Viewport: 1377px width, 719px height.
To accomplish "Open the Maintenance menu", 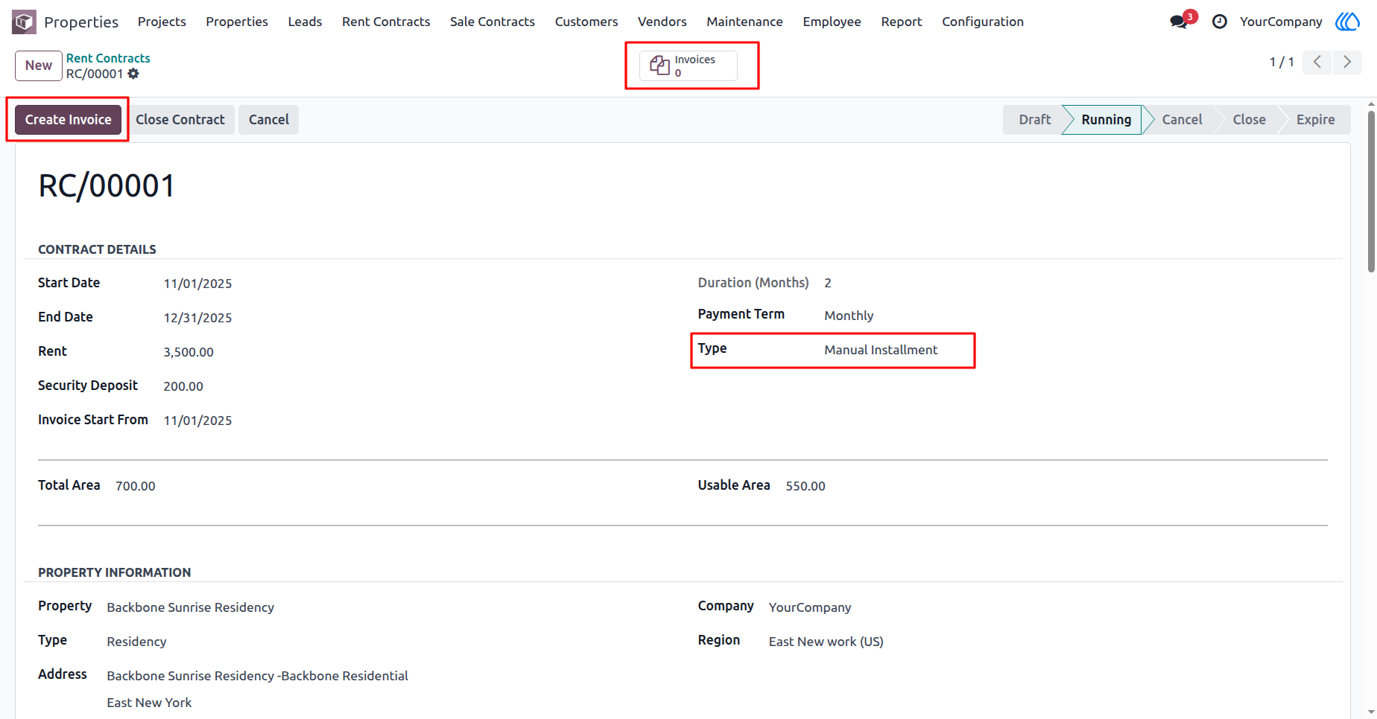I will click(x=744, y=22).
